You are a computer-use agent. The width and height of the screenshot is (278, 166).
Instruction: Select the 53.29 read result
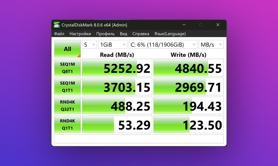[117, 124]
